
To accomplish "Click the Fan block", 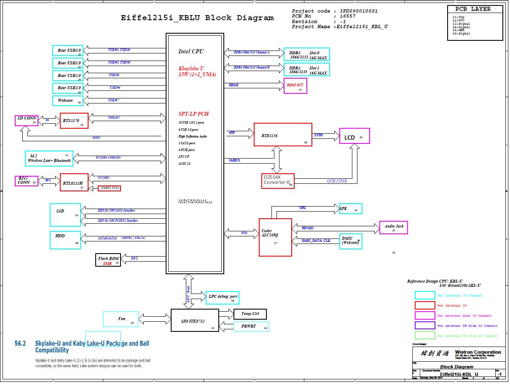I will (121, 319).
